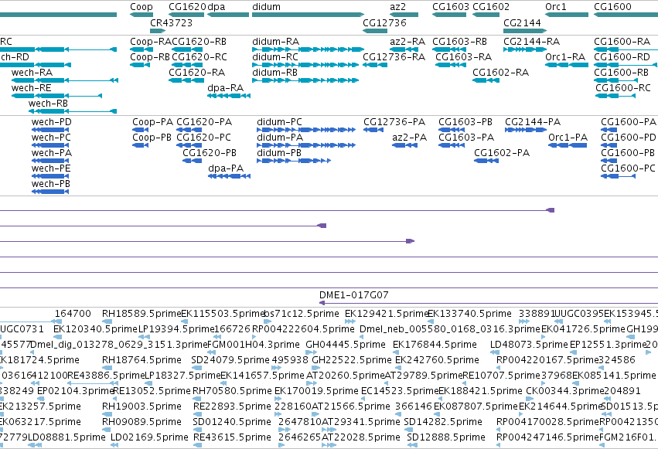Select the Orc1-RA transcript label
The width and height of the screenshot is (658, 449).
pos(565,57)
